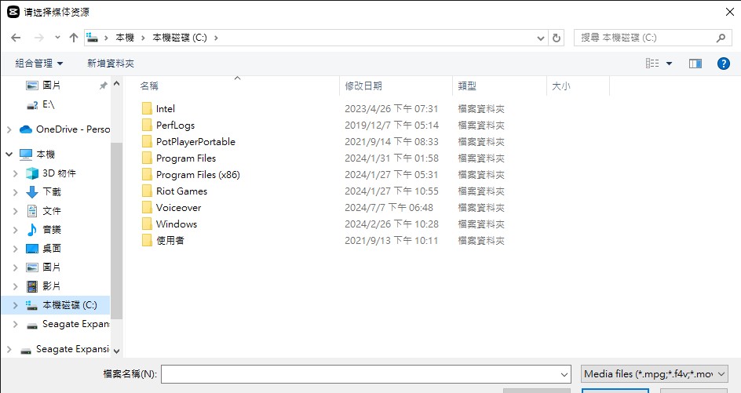Screen dimensions: 741x393
Task: Click Riot Games date 2024/1/27 下午 10:55
Action: (x=391, y=191)
